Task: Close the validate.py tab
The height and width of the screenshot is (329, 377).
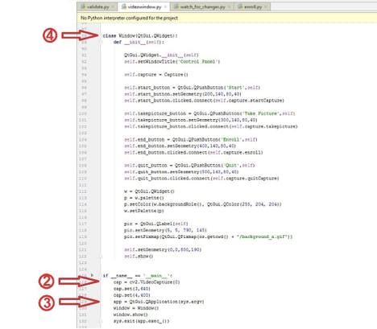Action: coord(113,6)
